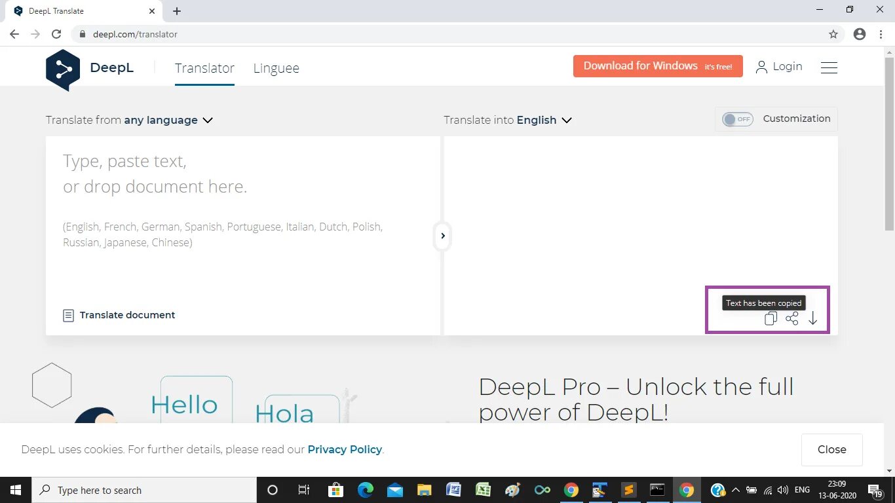Bookmark this page with the star icon

(833, 34)
